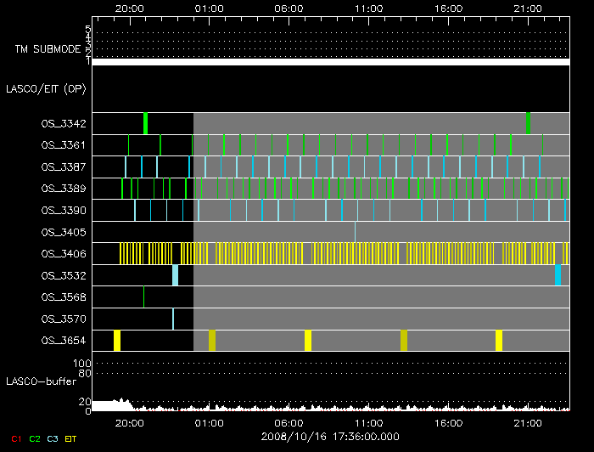Click the green C2 legend entry
The image size is (594, 452).
(35, 438)
